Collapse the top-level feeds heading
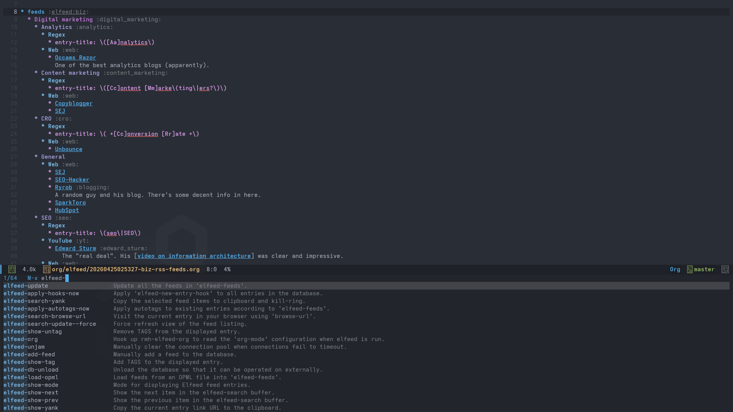This screenshot has width=733, height=412. 36,12
